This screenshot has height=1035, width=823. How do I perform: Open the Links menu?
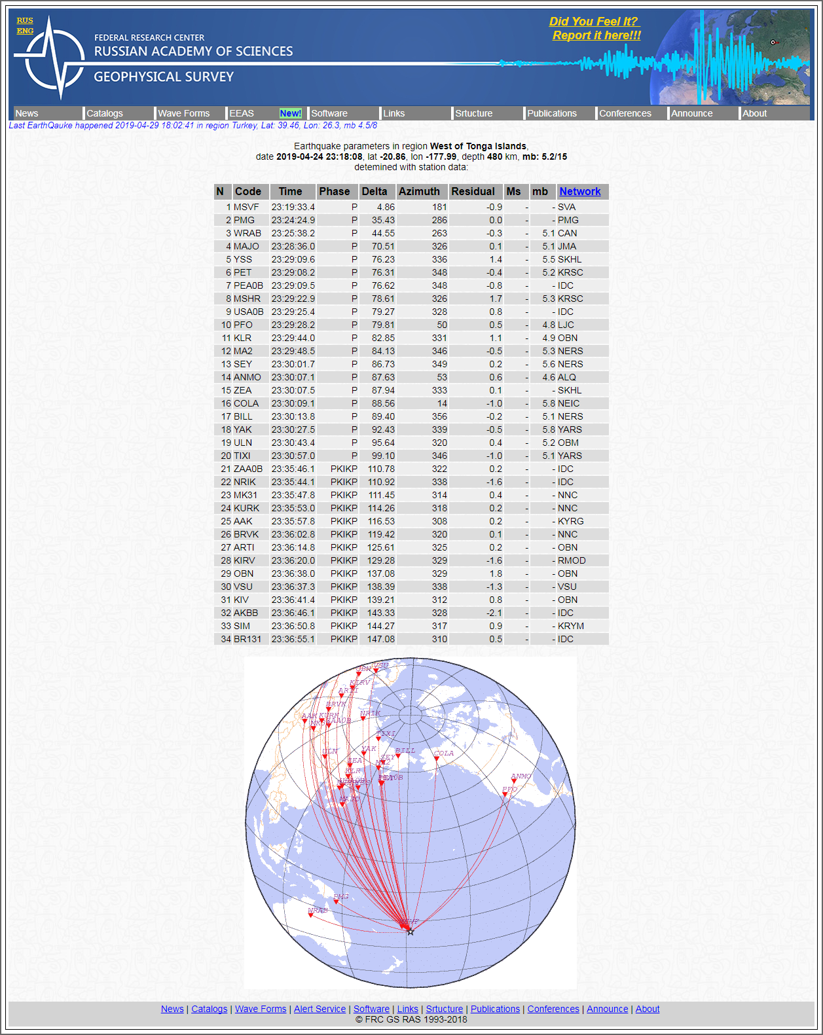(x=394, y=113)
